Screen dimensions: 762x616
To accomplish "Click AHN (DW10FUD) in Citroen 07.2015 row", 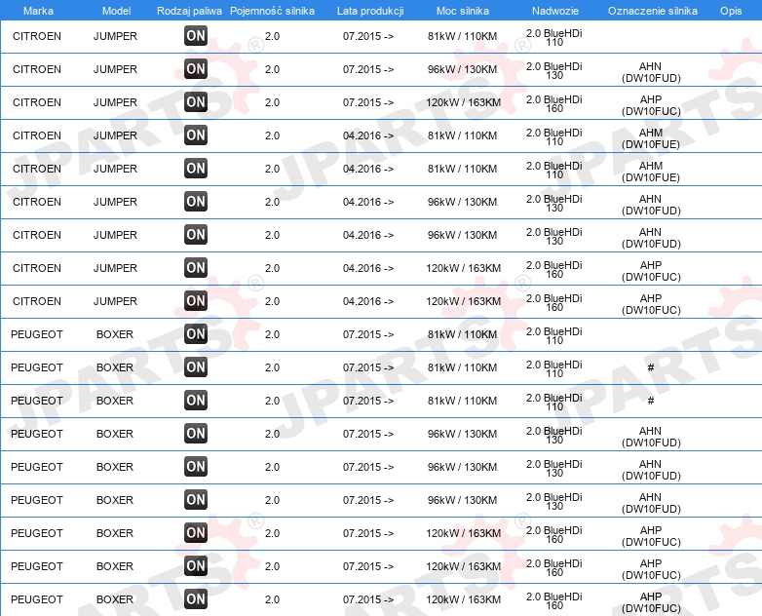I will tap(651, 72).
